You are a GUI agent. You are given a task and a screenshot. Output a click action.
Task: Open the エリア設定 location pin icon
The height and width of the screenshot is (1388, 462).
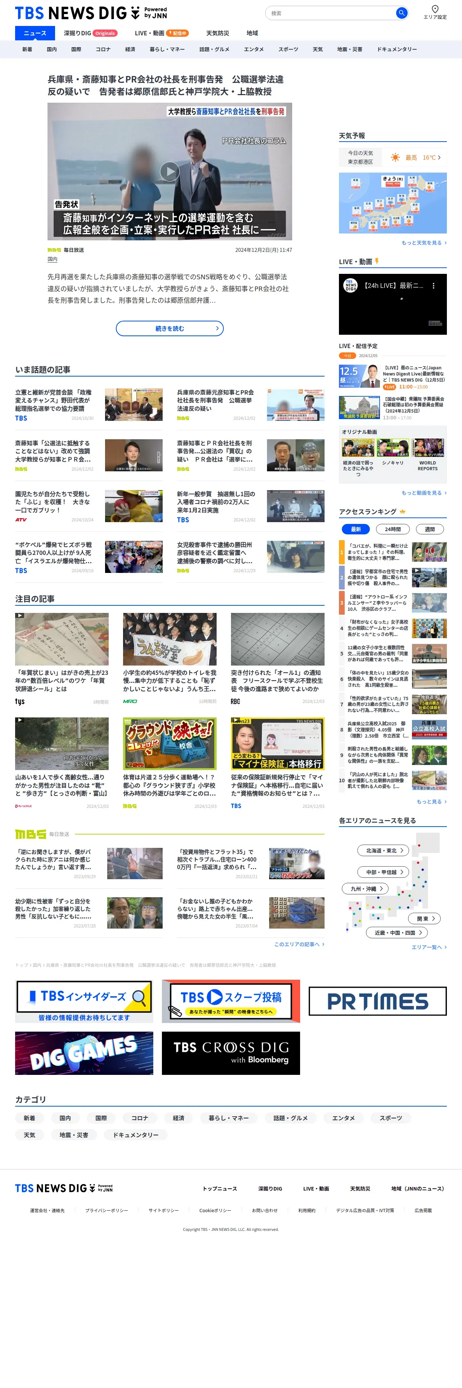coord(435,9)
